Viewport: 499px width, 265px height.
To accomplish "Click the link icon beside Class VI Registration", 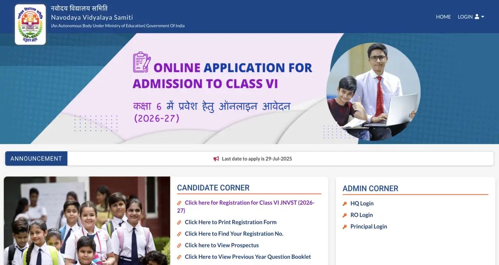I will (179, 203).
